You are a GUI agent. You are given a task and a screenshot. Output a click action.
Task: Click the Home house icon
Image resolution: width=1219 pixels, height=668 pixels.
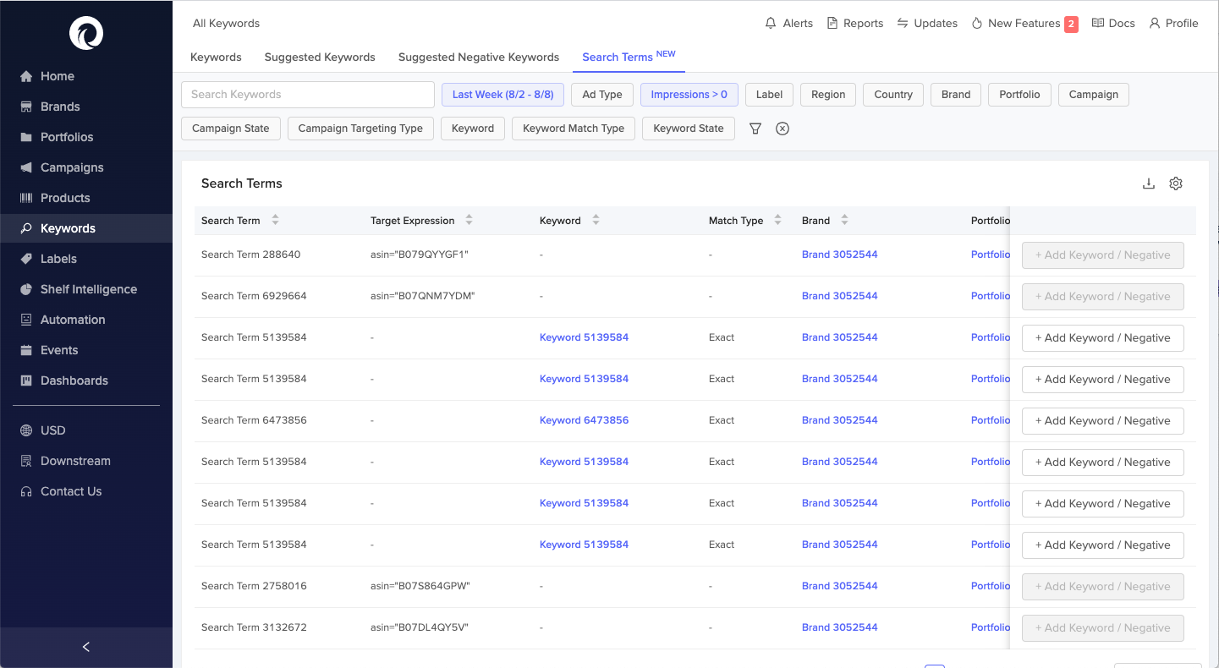pyautogui.click(x=26, y=76)
